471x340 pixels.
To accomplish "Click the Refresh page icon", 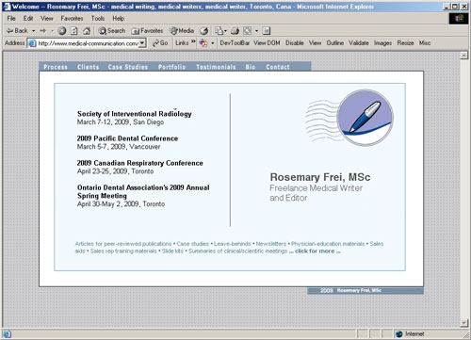I will 74,31.
